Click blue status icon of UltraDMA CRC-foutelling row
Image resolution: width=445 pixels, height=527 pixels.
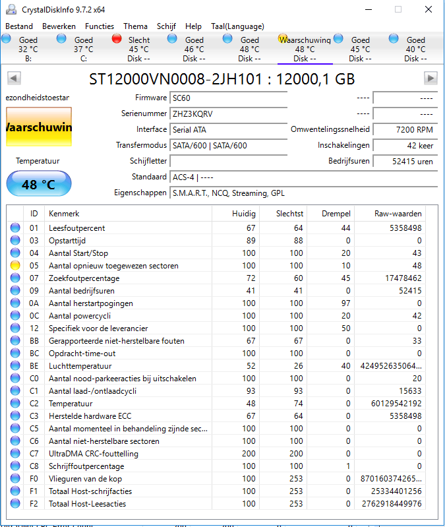15,453
